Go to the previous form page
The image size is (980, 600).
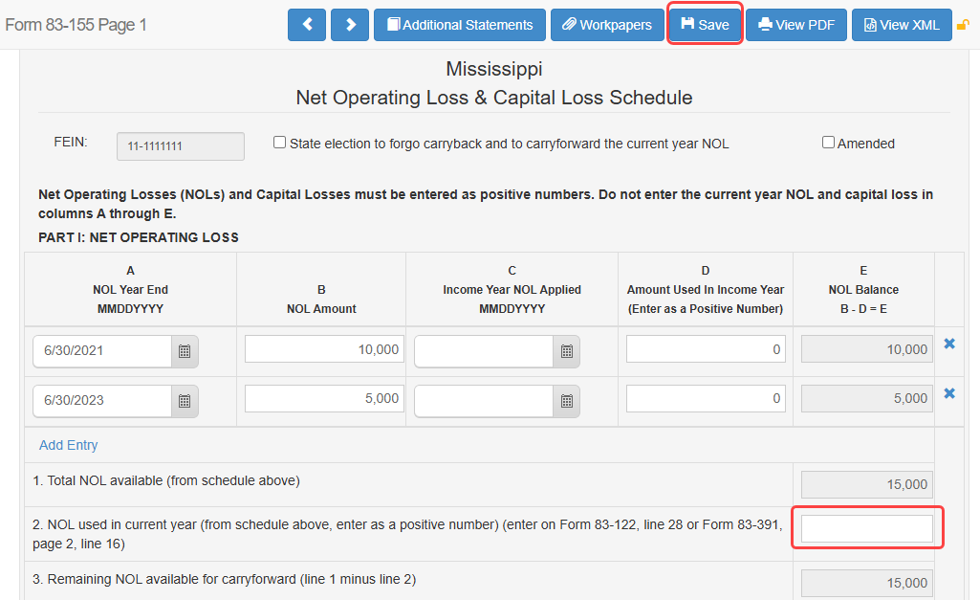pos(307,25)
